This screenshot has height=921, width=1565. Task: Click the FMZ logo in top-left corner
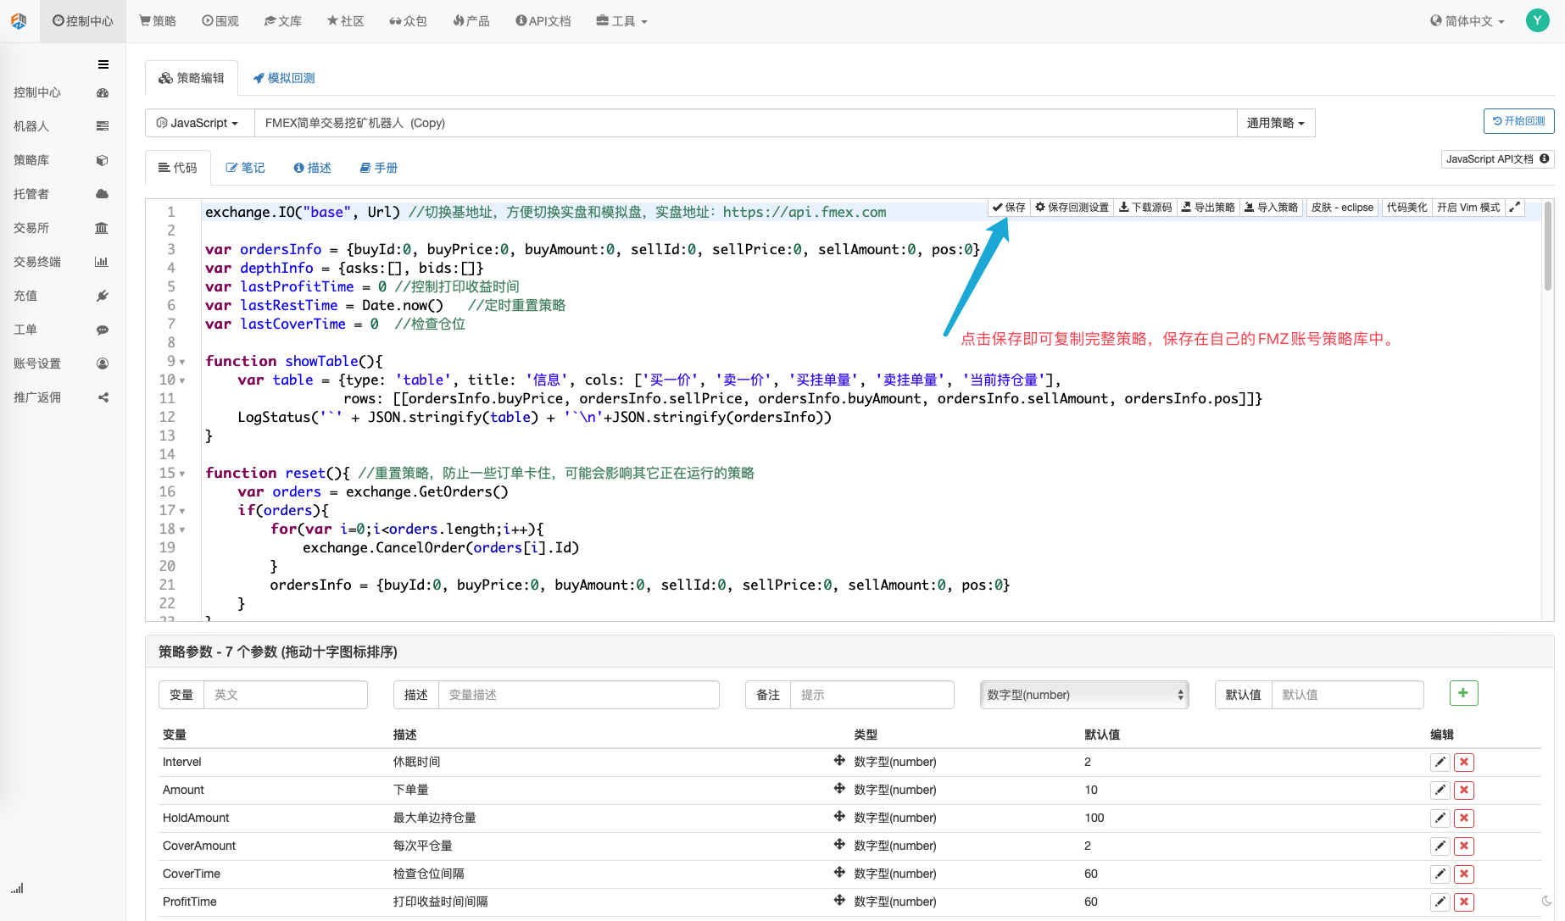point(19,20)
